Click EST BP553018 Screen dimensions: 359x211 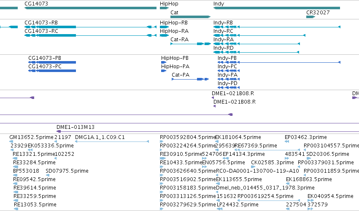[x=26, y=171]
